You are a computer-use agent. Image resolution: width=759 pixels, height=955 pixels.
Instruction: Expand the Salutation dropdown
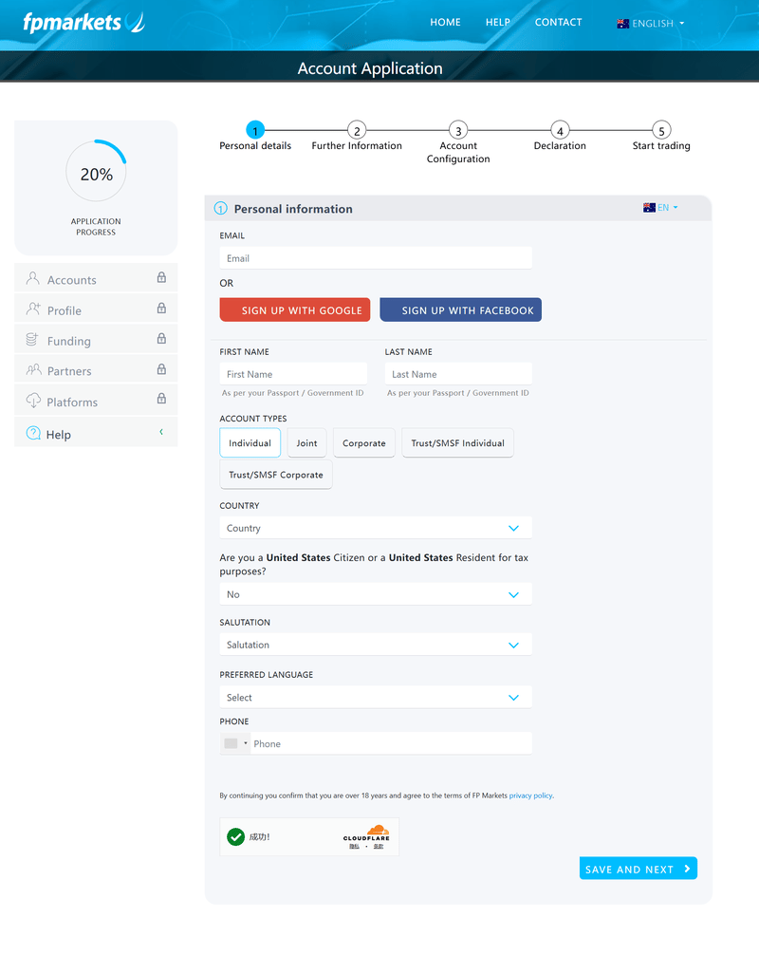pos(375,645)
